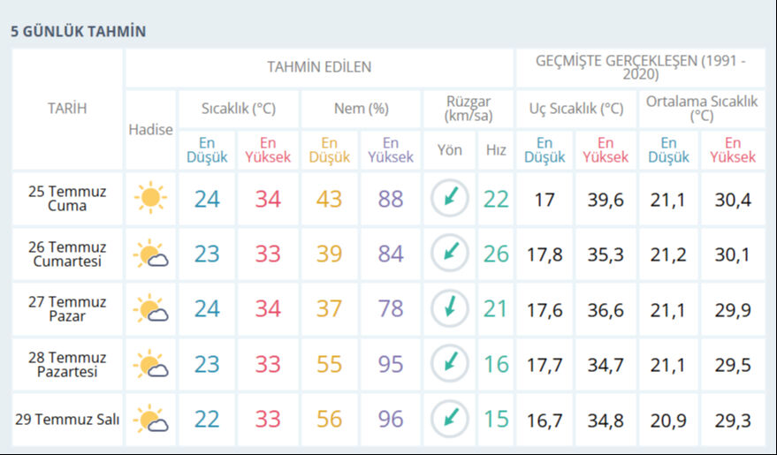Click the partly cloudy icon for 26 Temmuz

pos(150,254)
